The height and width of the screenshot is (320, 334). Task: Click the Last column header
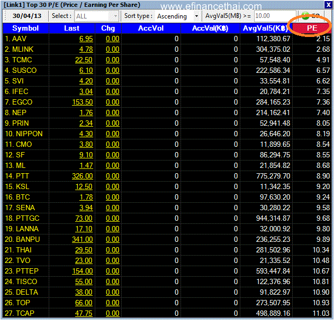72,29
